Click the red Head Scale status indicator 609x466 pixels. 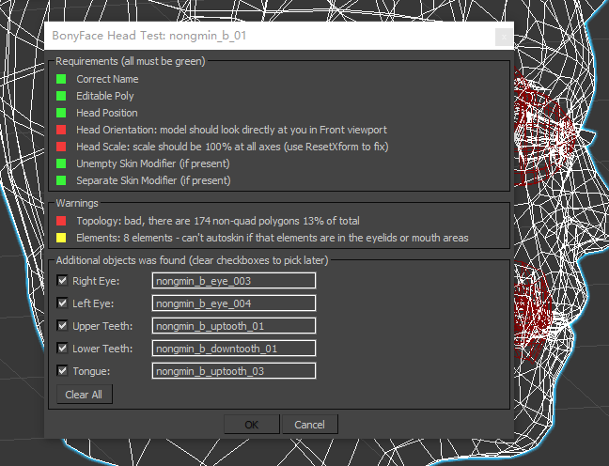pos(61,147)
